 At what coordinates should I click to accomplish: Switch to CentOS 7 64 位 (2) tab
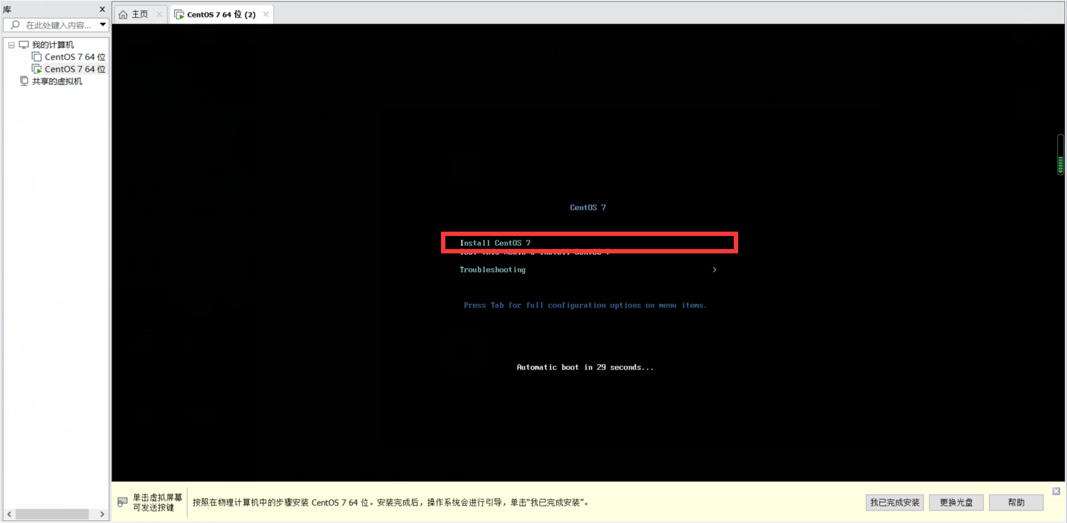pyautogui.click(x=221, y=14)
